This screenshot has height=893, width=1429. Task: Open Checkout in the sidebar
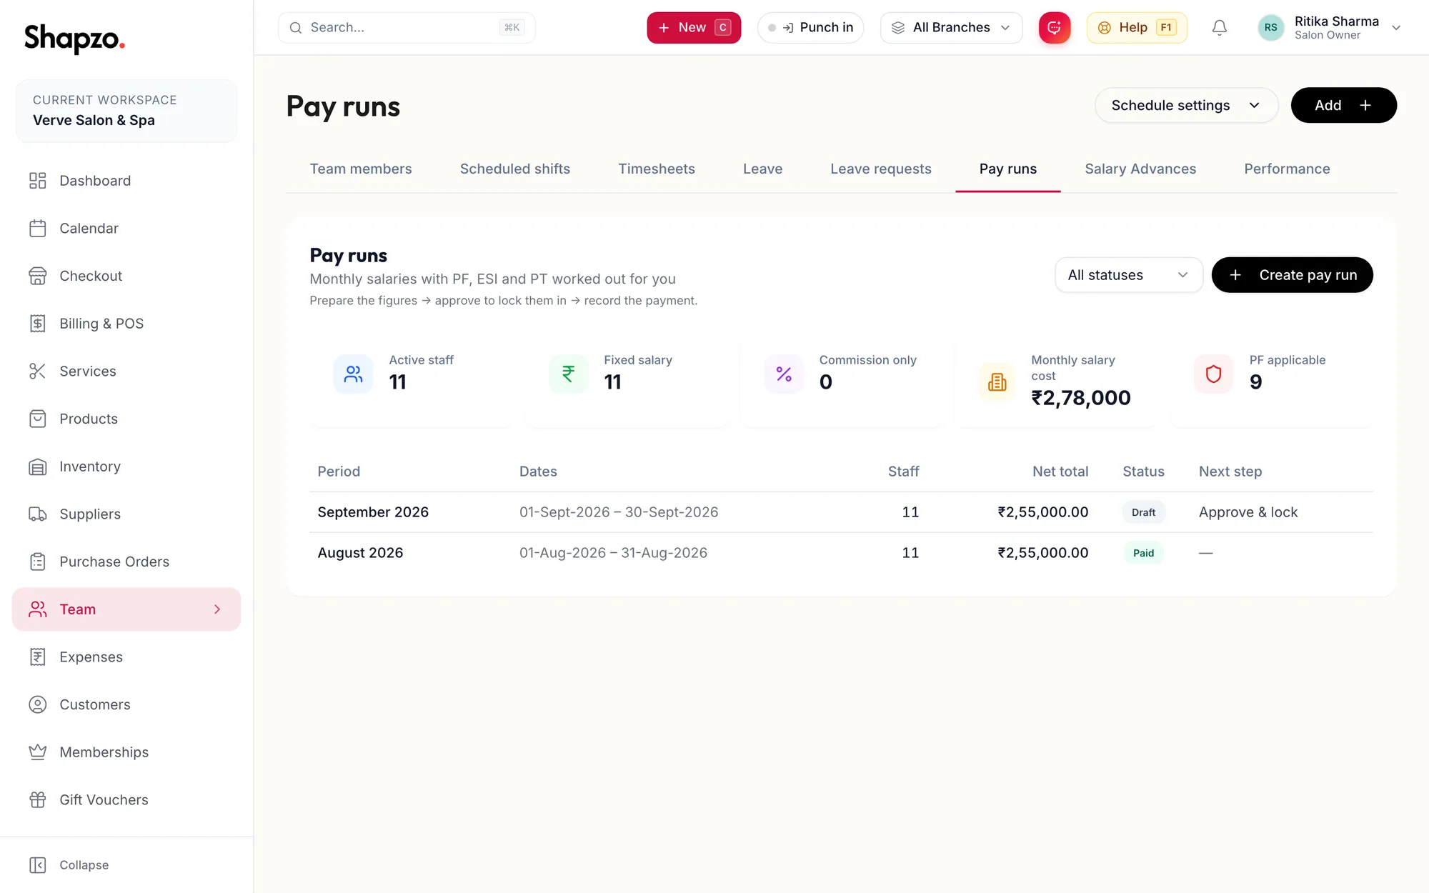click(126, 276)
